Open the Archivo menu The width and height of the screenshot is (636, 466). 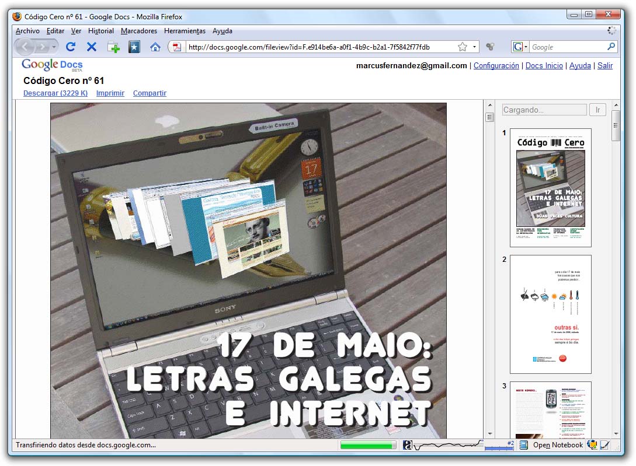coord(27,31)
